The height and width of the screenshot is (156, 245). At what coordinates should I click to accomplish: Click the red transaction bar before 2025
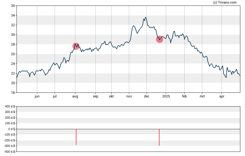(x=159, y=138)
